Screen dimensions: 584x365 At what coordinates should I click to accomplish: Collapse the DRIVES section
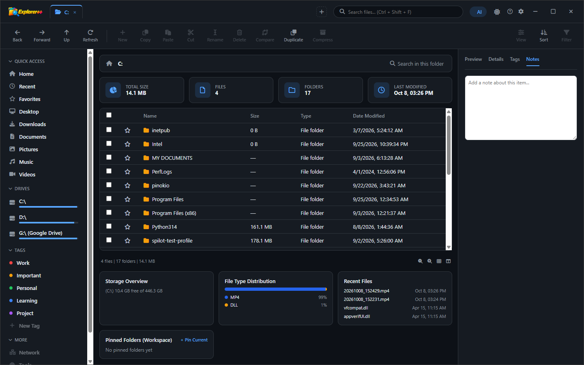[11, 189]
